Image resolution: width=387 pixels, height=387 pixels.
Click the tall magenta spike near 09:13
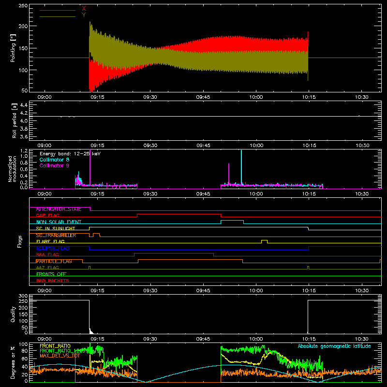click(x=90, y=167)
